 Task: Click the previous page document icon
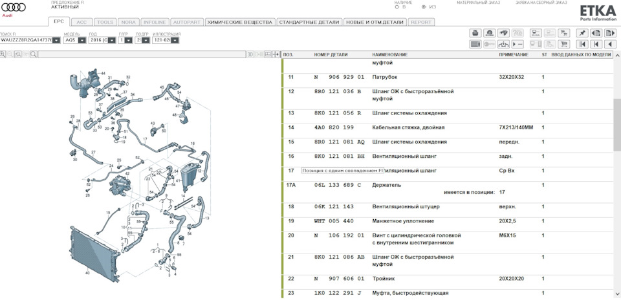[596, 33]
